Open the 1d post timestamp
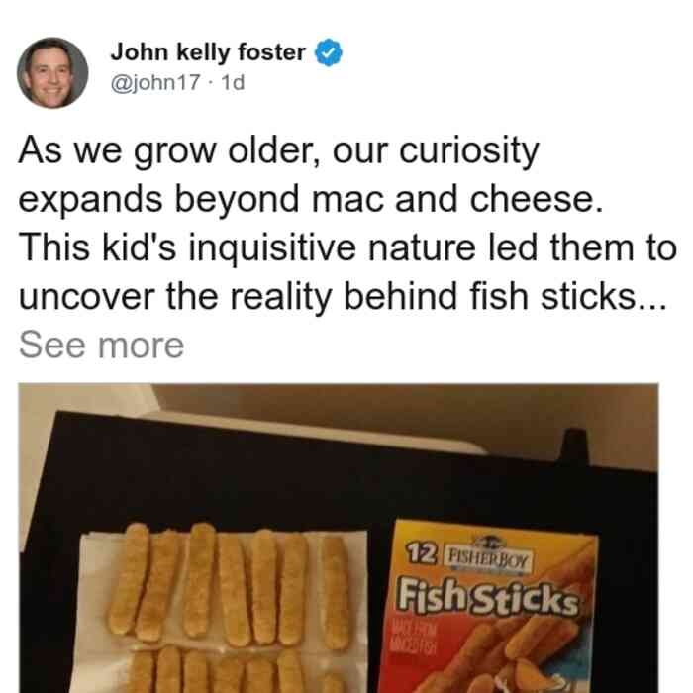This screenshot has width=693, height=693. click(x=233, y=82)
